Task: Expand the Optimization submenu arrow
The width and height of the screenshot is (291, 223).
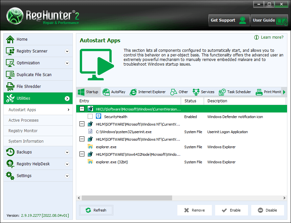Action: pyautogui.click(x=67, y=63)
